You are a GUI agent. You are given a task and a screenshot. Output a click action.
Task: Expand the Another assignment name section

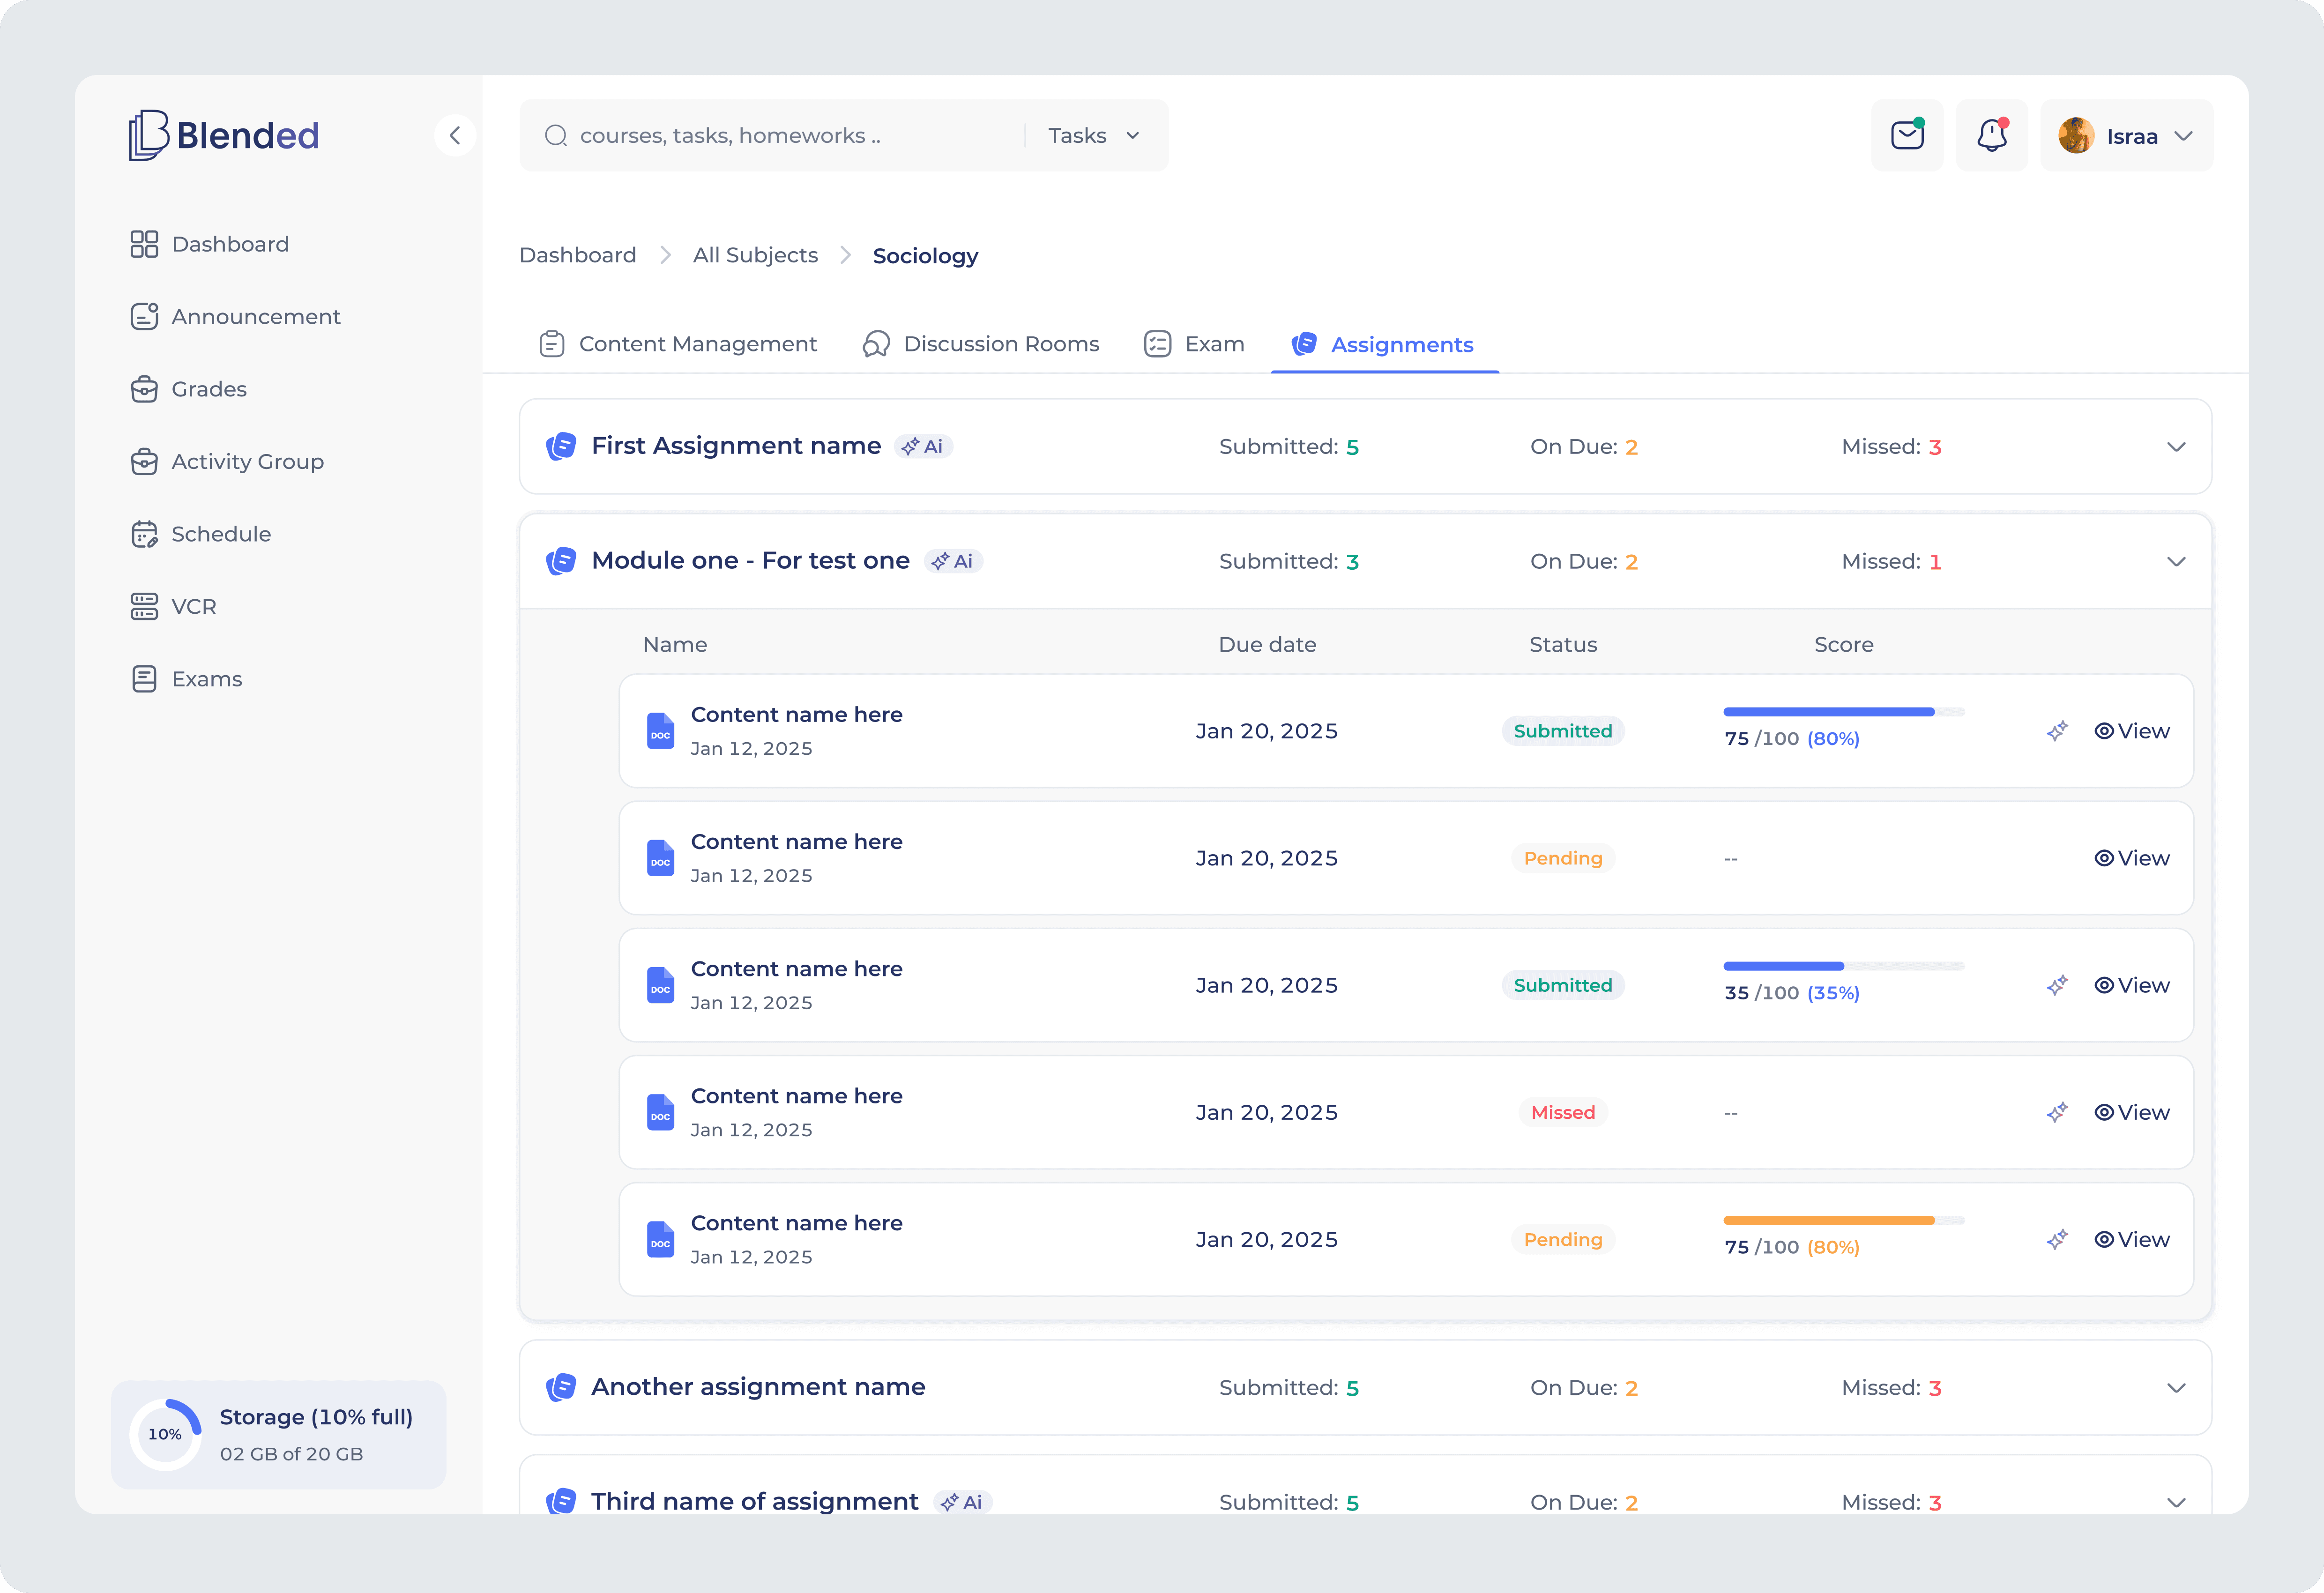coord(2175,1388)
